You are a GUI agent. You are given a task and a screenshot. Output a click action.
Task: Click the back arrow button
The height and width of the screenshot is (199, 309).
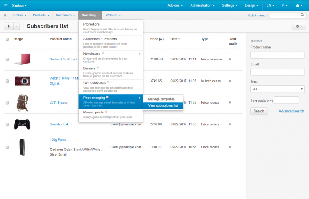9,26
